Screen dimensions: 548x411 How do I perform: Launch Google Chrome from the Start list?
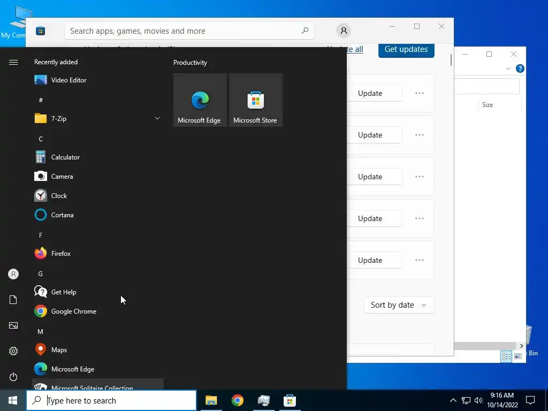pyautogui.click(x=98, y=311)
